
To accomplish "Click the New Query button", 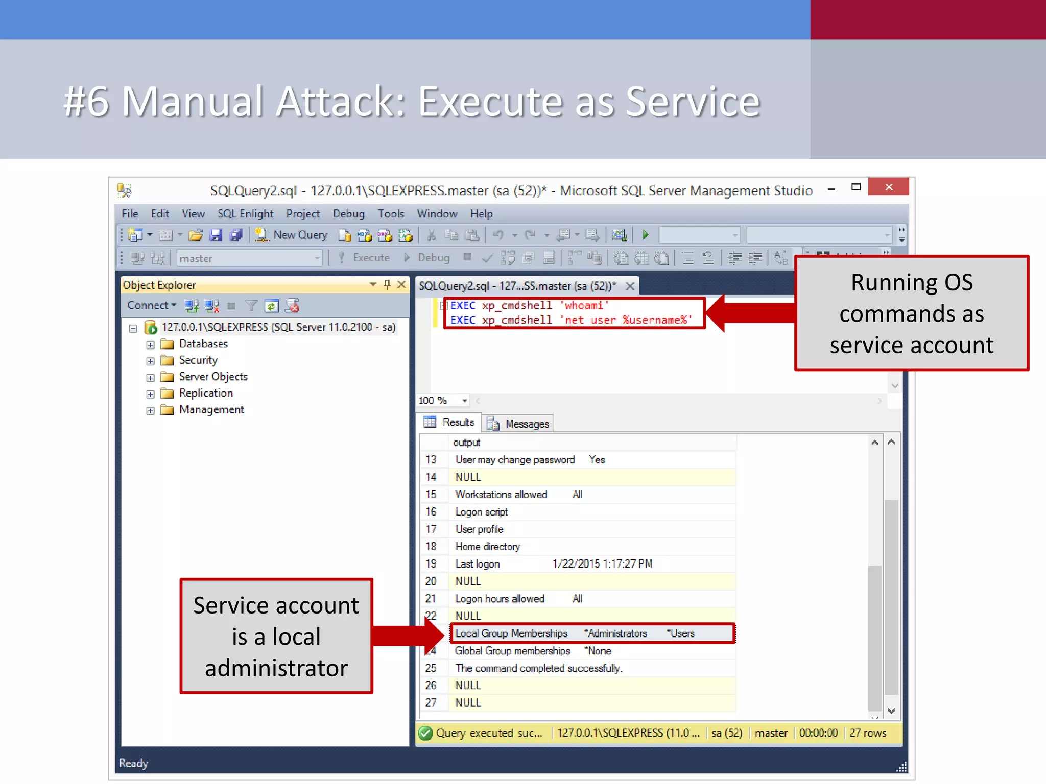I will tap(292, 235).
